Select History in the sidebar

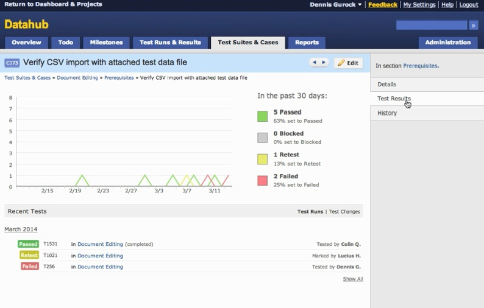(427, 113)
